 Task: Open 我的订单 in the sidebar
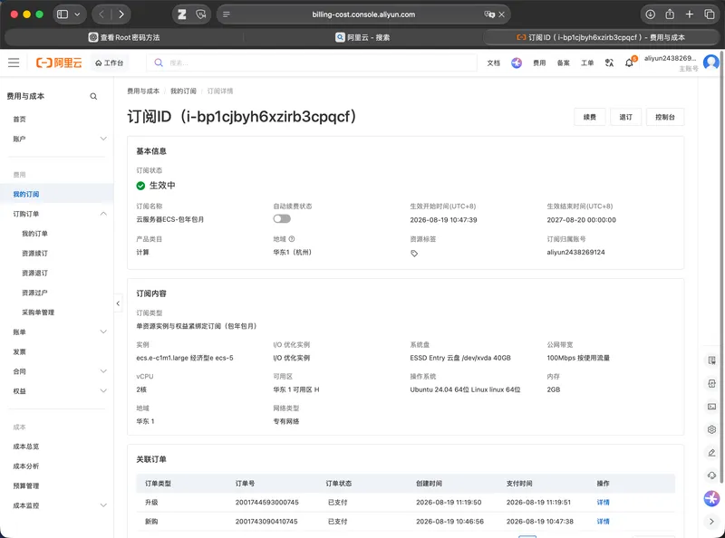tap(34, 234)
